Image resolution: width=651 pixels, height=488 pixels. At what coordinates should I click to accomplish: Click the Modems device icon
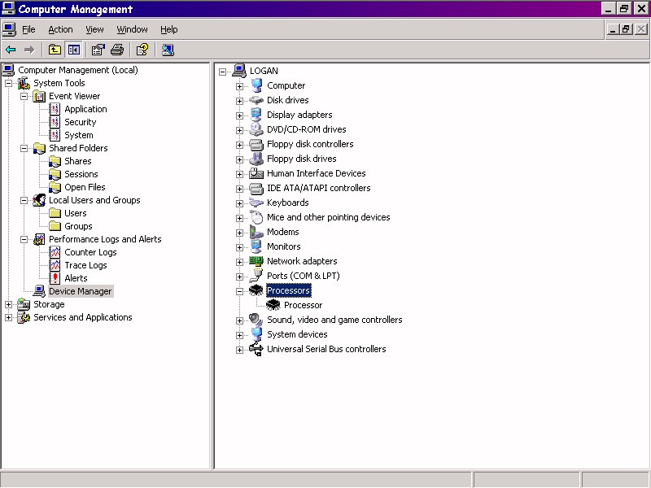(x=256, y=232)
